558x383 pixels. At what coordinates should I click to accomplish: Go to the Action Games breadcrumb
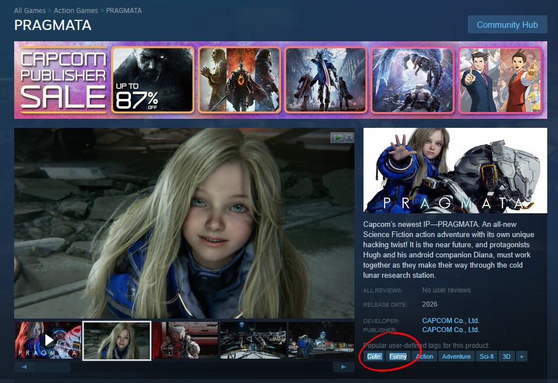tap(76, 11)
